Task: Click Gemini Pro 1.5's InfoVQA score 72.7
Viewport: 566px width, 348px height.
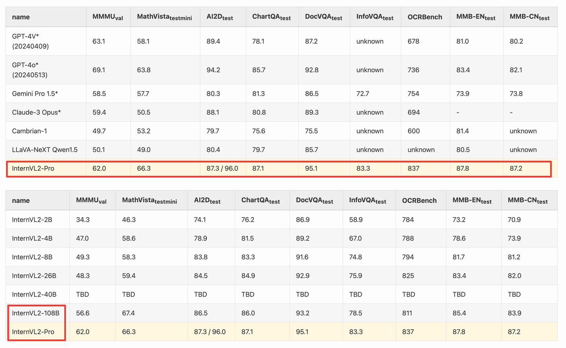Action: [363, 94]
